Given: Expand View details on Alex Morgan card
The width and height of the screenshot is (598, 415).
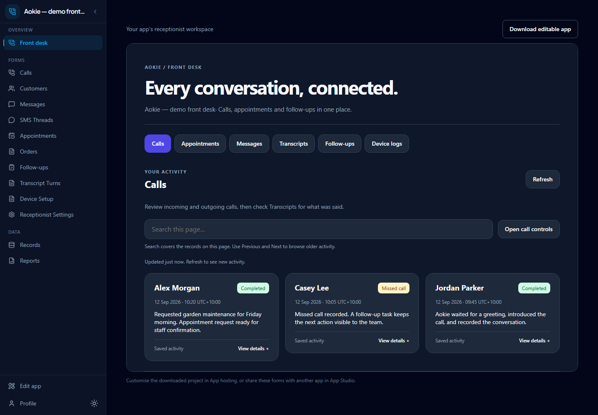Looking at the screenshot, I should click(253, 349).
